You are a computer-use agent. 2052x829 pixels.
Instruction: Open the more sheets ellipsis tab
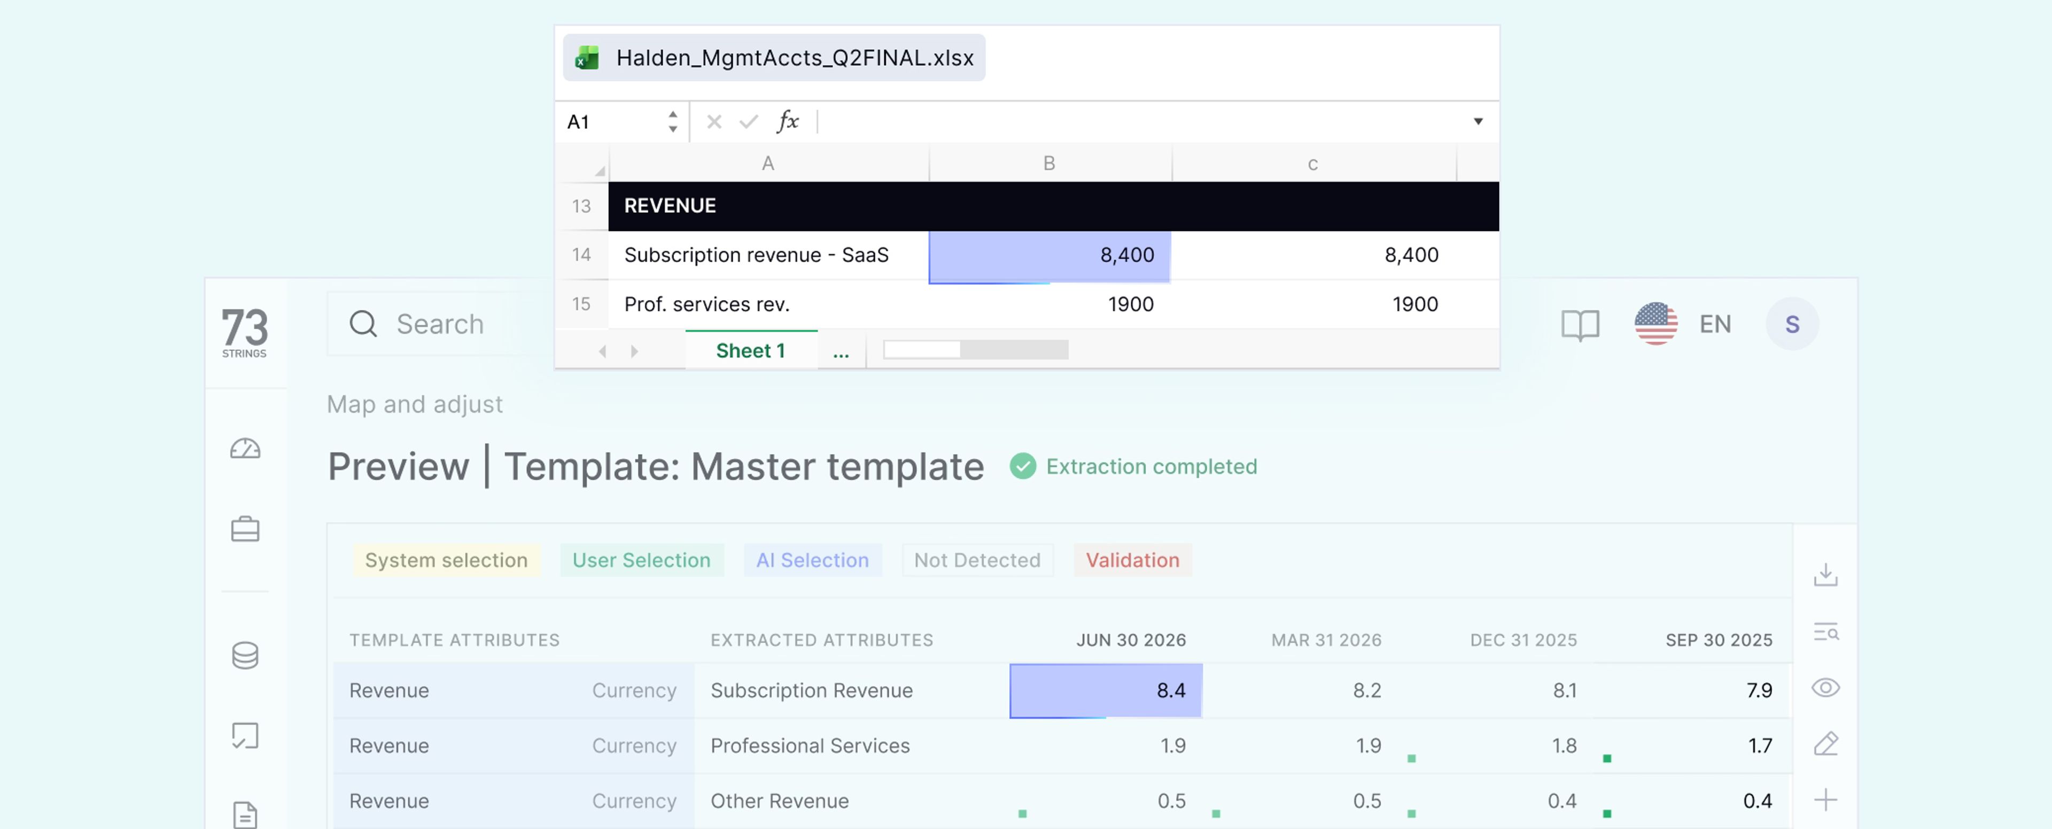point(841,351)
